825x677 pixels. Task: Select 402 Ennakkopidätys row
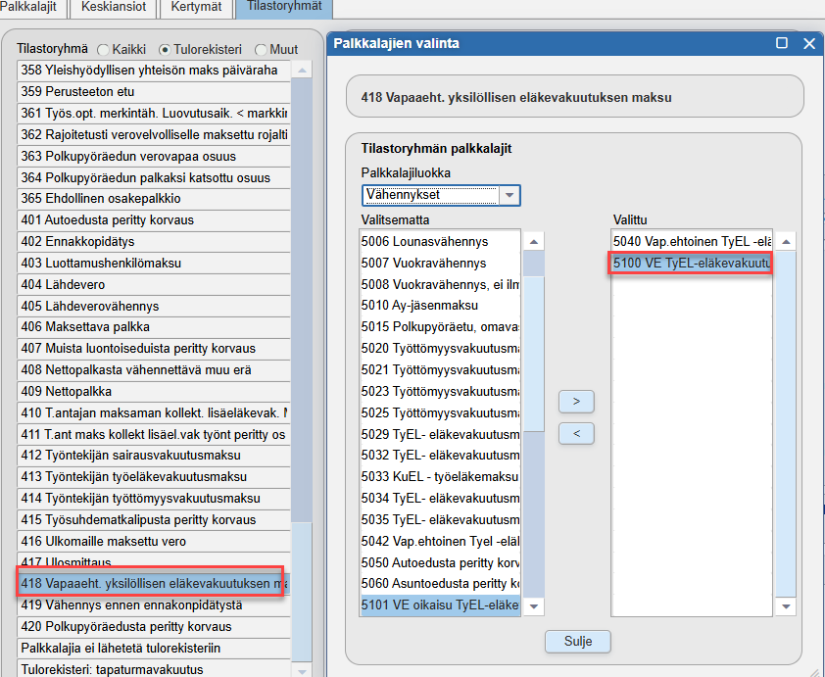tap(154, 241)
